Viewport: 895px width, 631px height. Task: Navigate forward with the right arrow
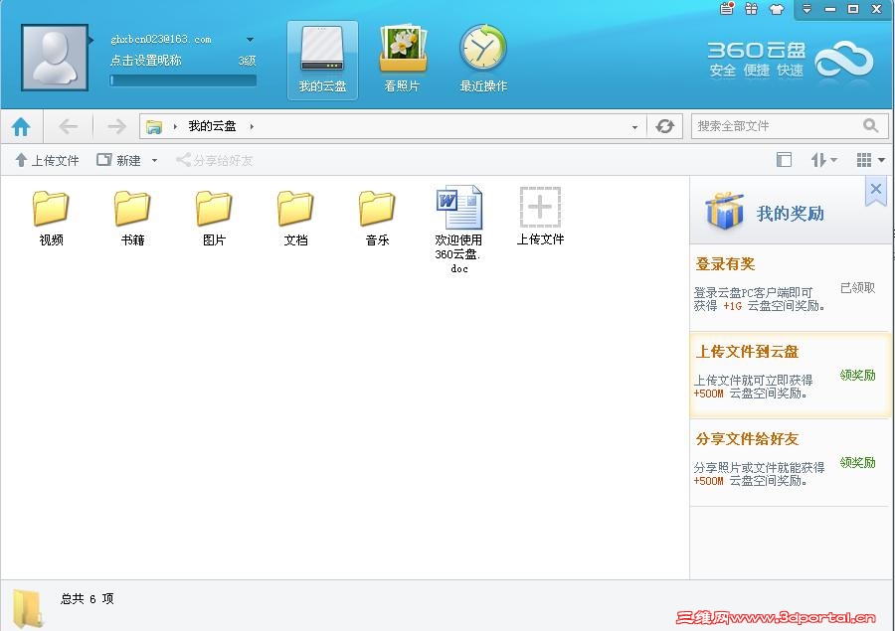116,126
